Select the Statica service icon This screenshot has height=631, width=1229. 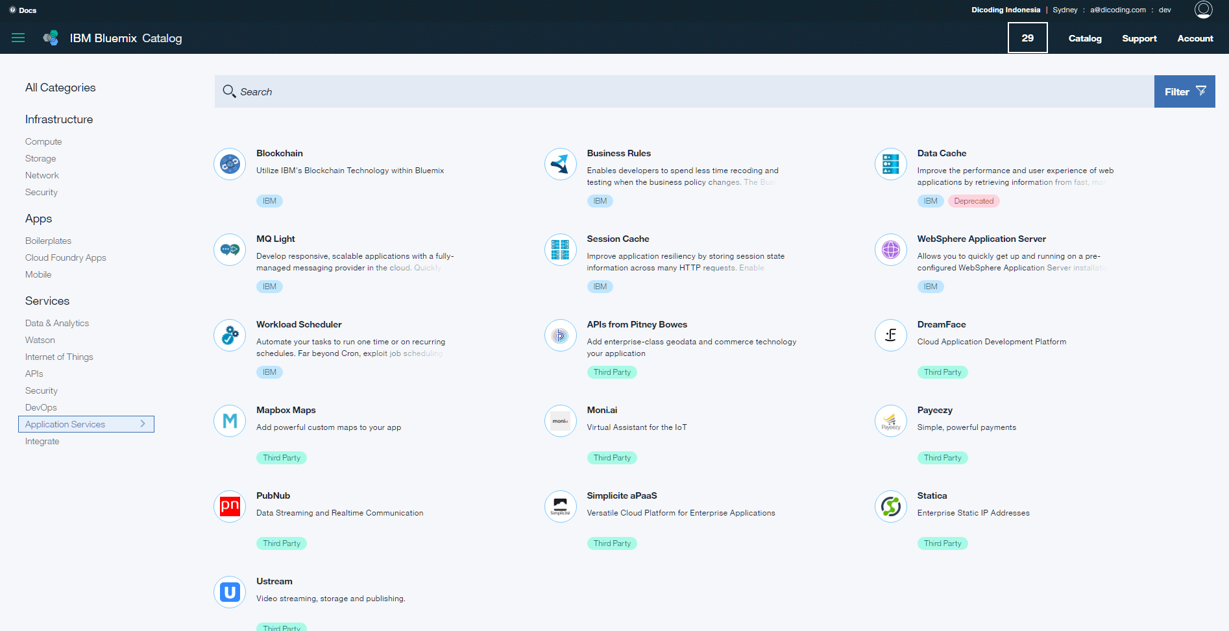(x=890, y=506)
